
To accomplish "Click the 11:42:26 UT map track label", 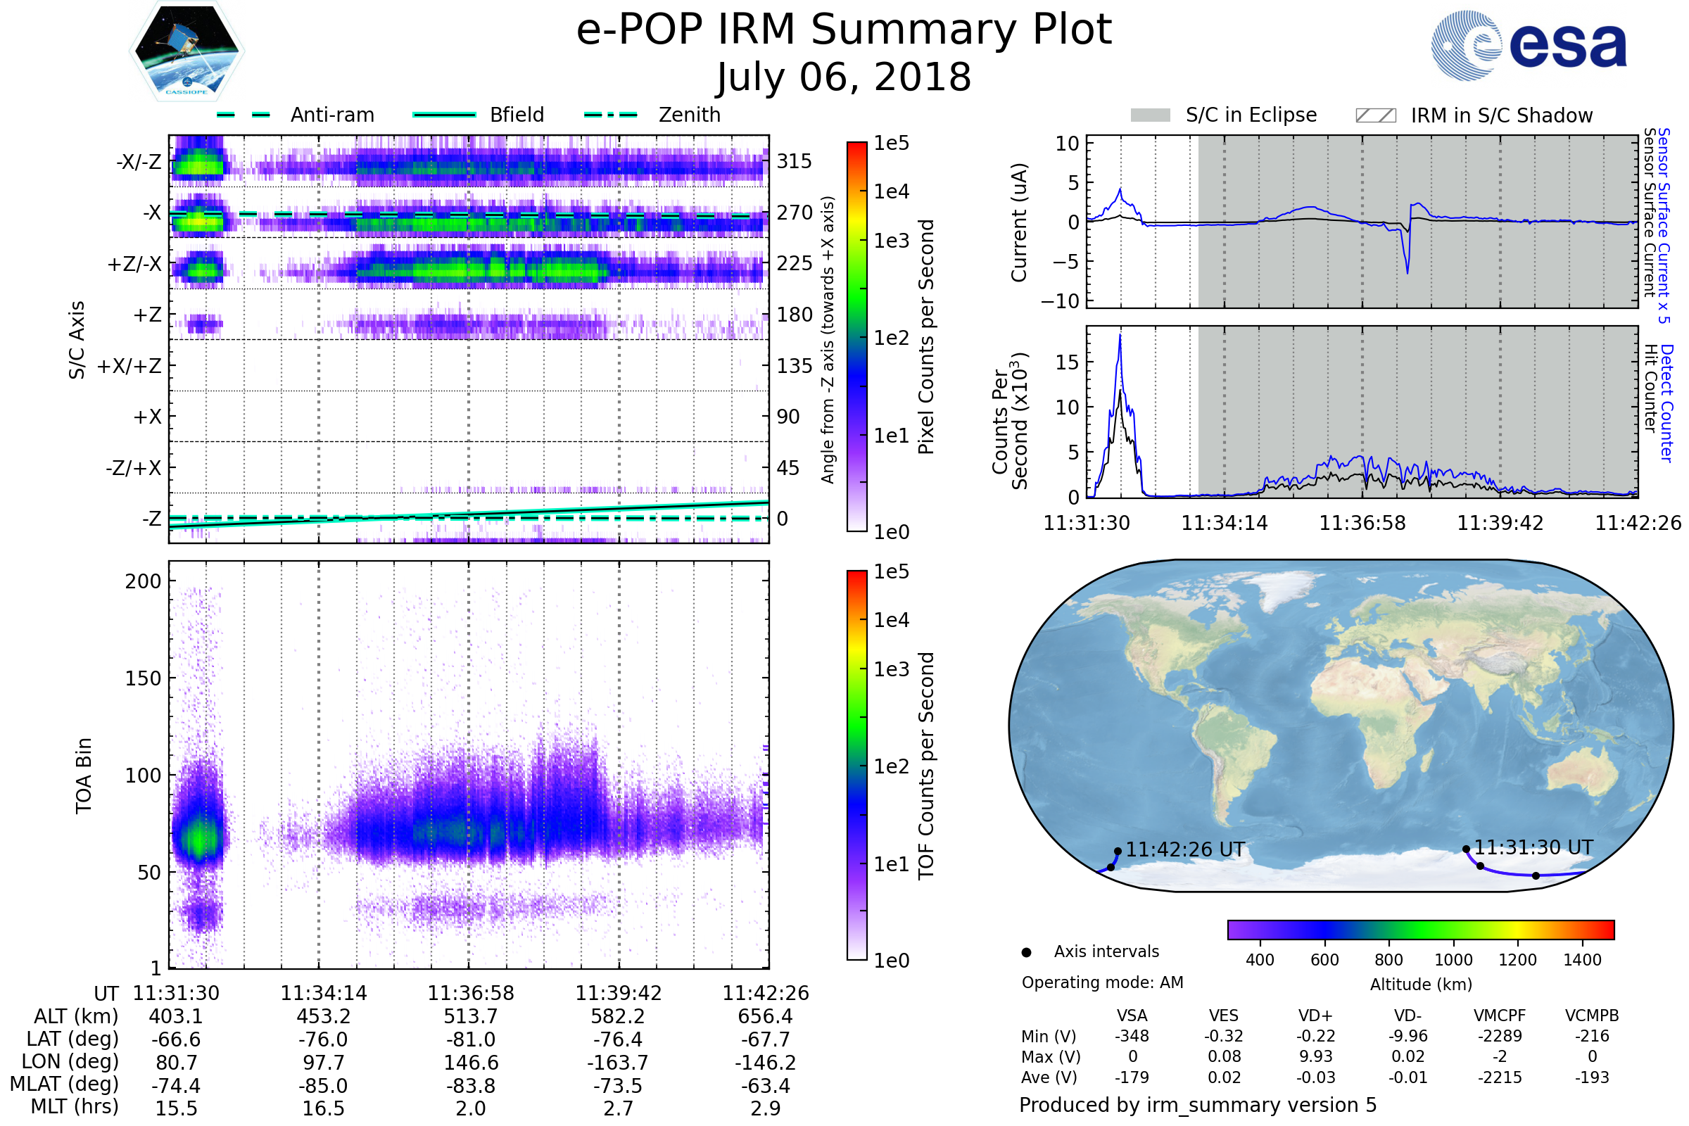I will coord(1185,849).
